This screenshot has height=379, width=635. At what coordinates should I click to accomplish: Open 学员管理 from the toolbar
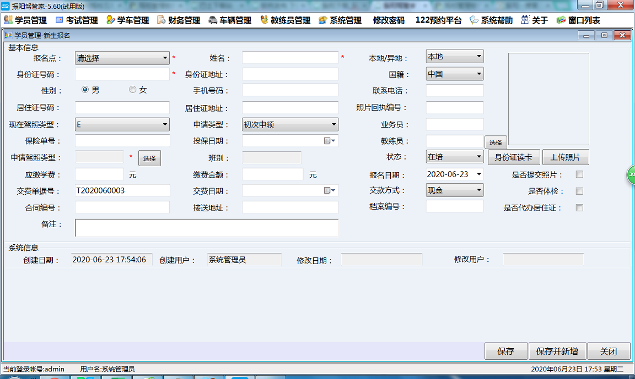point(24,20)
